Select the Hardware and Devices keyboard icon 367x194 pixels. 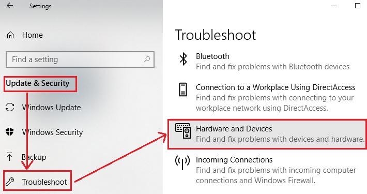click(x=183, y=131)
